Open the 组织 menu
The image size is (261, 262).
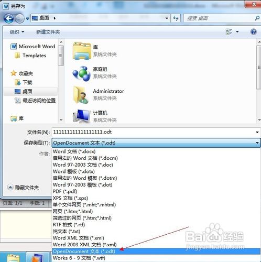coord(17,32)
